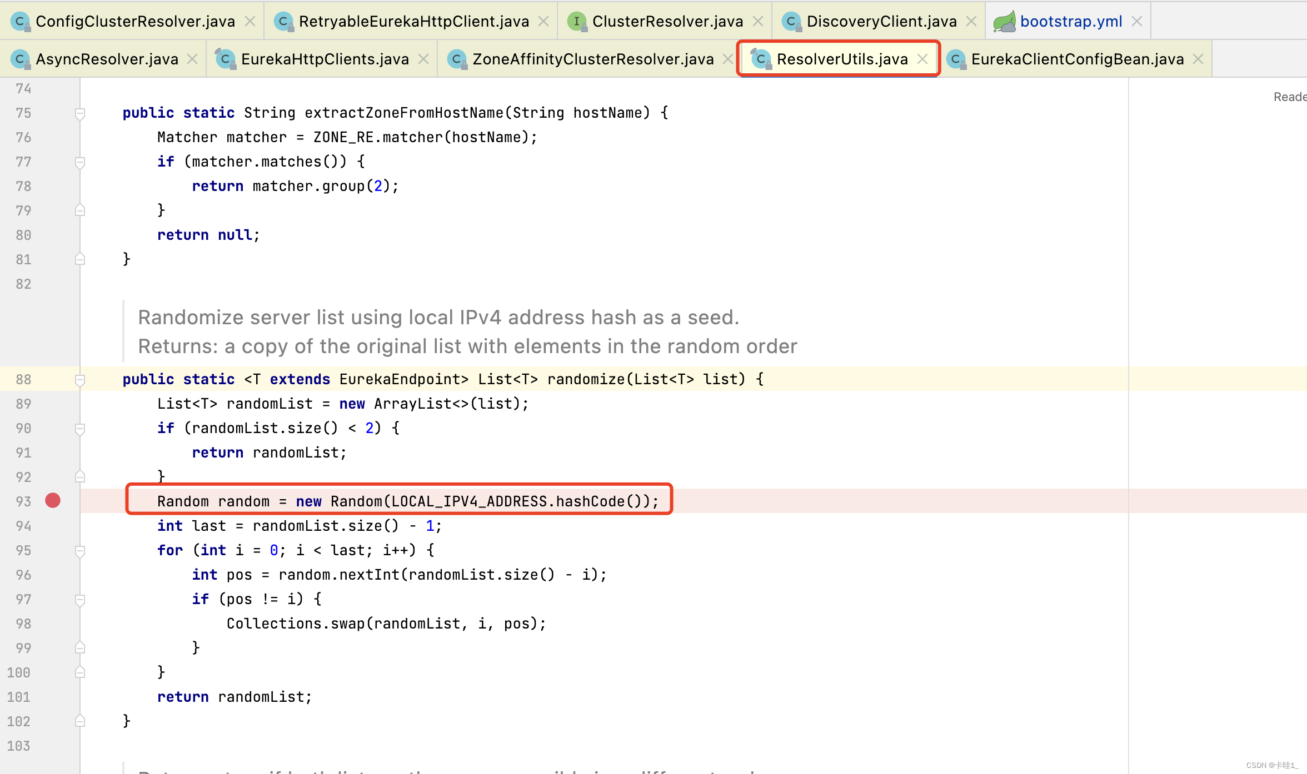Close the EurekaClientConfigBean.java tab
The height and width of the screenshot is (774, 1307).
pos(1198,59)
